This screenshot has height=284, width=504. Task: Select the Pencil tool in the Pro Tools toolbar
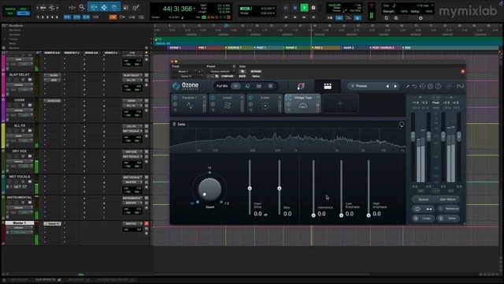pos(136,7)
